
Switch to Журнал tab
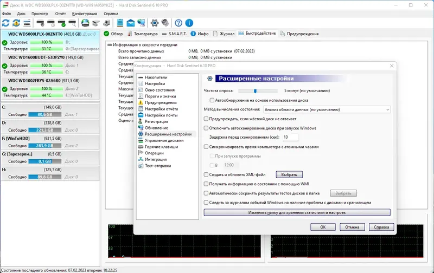point(224,34)
